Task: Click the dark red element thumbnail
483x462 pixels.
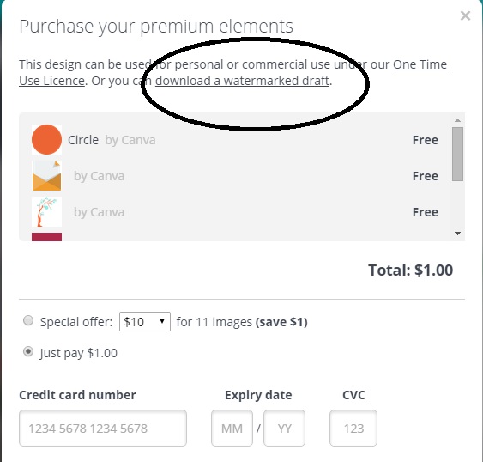Action: click(46, 237)
